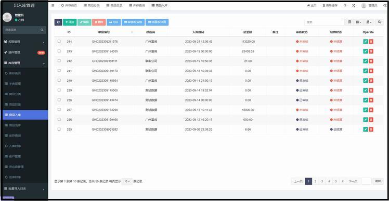Image resolution: width=389 pixels, height=201 pixels.
Task: Click the 跳转 jump button
Action: pyautogui.click(x=378, y=181)
